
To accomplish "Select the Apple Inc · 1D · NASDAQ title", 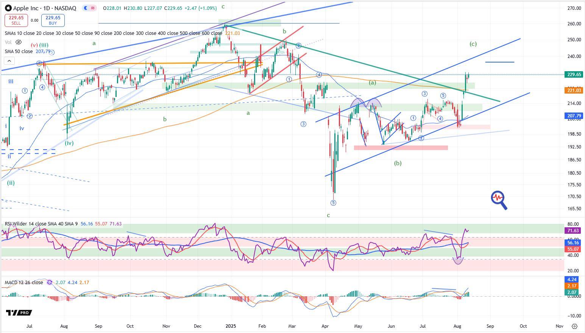I will coord(45,8).
